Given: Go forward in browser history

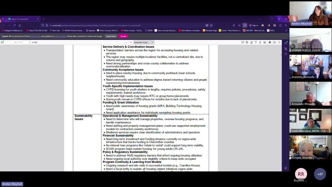Looking at the screenshot, I should pyautogui.click(x=9, y=25).
